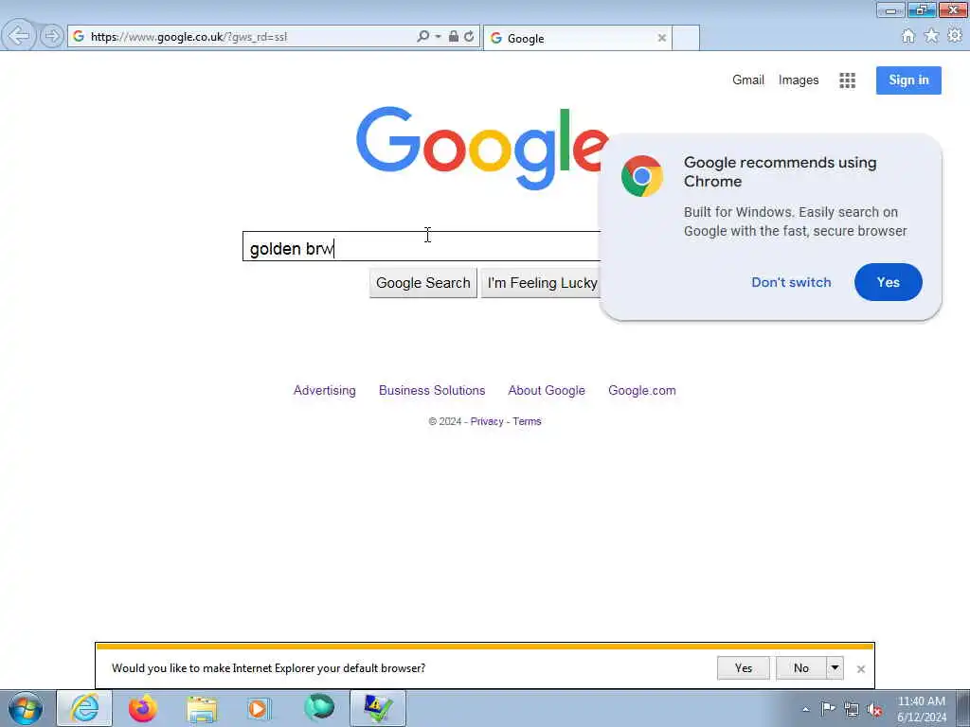Click the Google logo

click(482, 149)
